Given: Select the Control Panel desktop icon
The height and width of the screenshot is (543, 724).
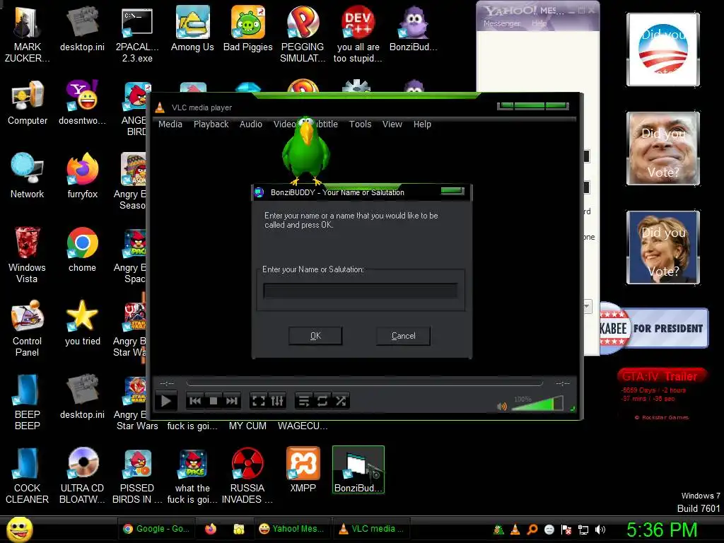Looking at the screenshot, I should point(27,328).
